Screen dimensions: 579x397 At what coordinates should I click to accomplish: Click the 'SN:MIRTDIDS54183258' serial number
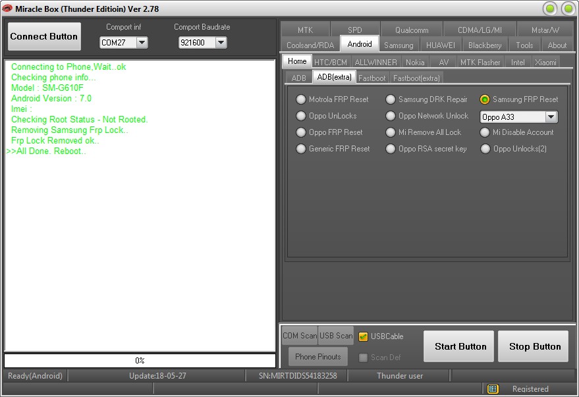(298, 375)
